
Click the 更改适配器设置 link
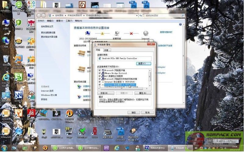(x=48, y=33)
